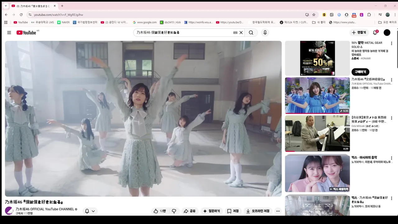Install app icon in address bar
The width and height of the screenshot is (398, 224).
click(x=307, y=15)
